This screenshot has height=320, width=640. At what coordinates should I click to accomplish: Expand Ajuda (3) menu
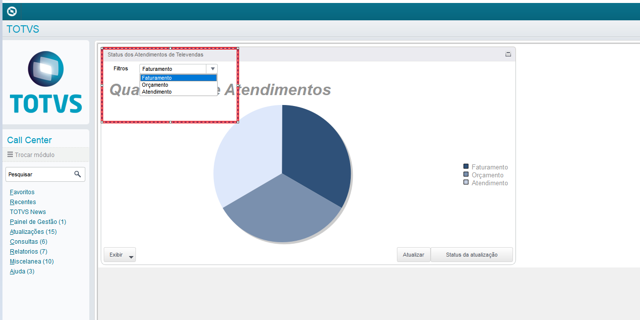[x=22, y=271]
